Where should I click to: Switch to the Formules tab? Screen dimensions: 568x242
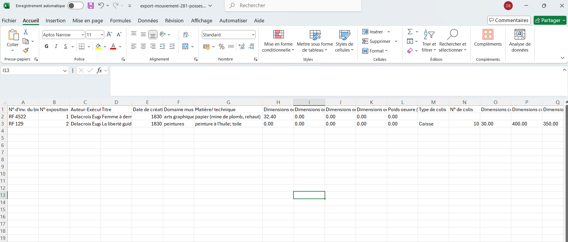coord(120,21)
